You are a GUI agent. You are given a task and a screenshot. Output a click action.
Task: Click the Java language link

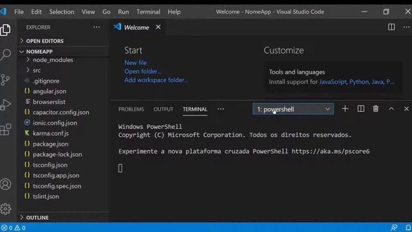pyautogui.click(x=378, y=82)
